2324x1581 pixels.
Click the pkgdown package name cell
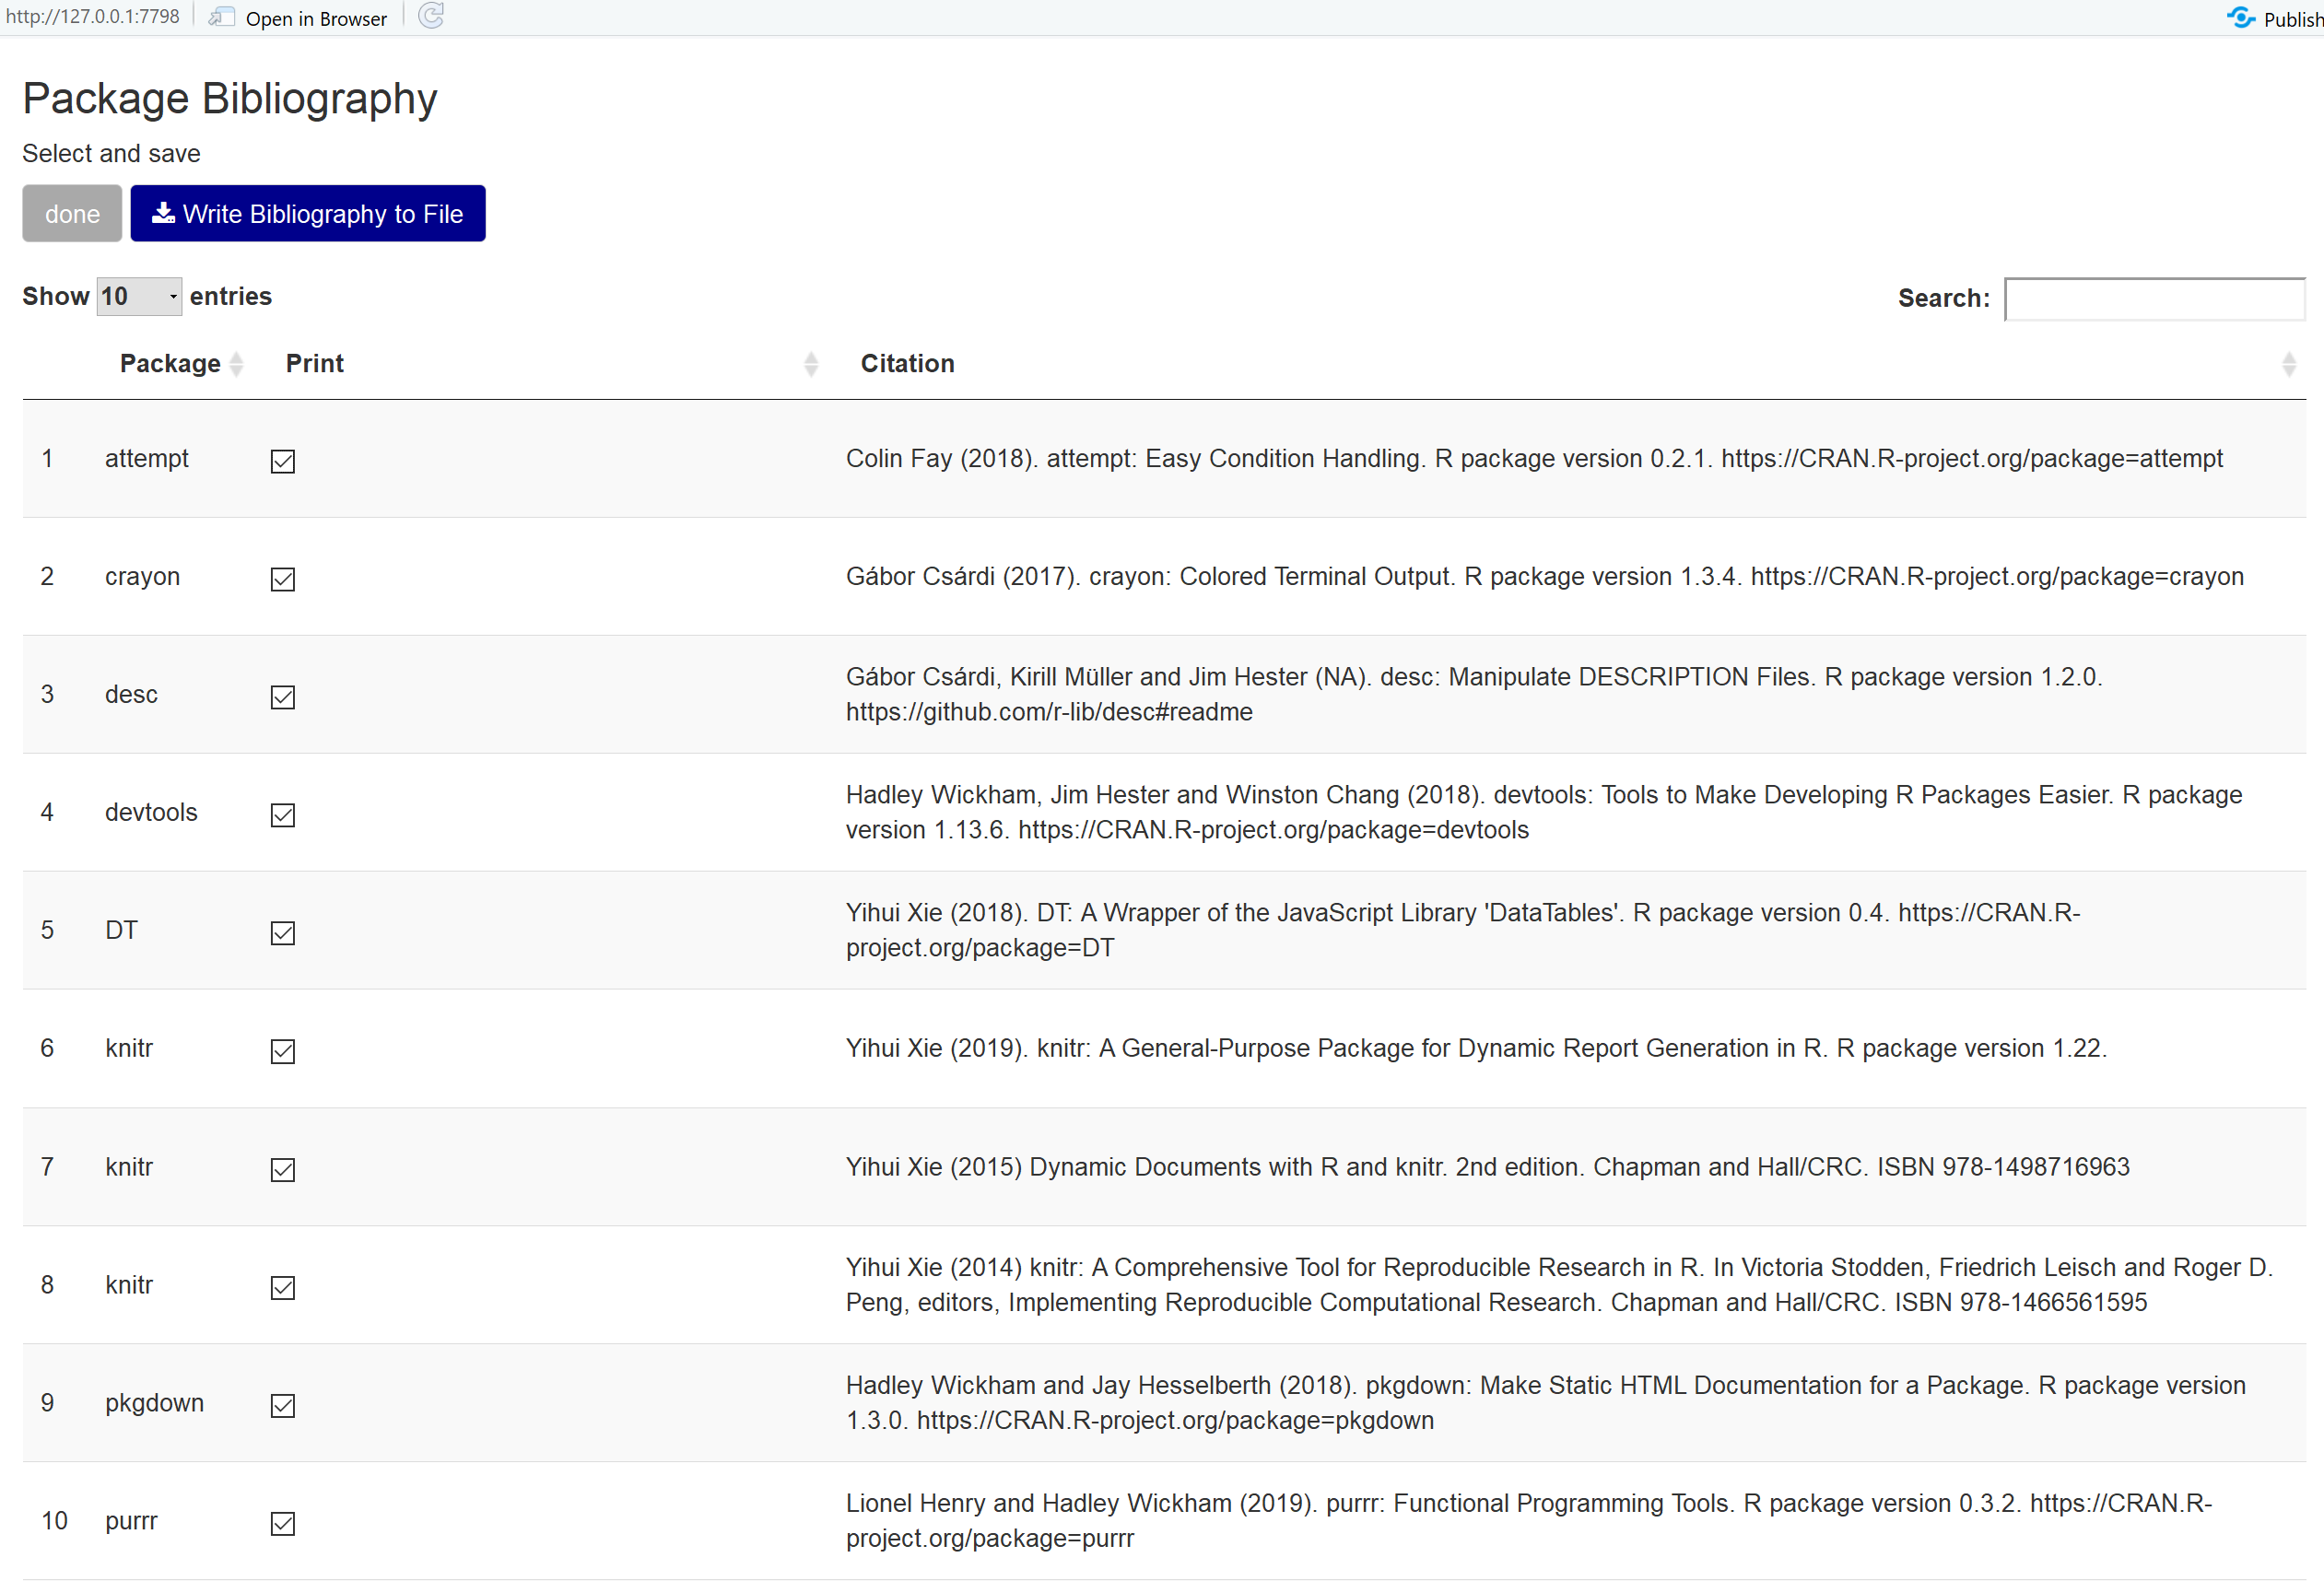[154, 1402]
